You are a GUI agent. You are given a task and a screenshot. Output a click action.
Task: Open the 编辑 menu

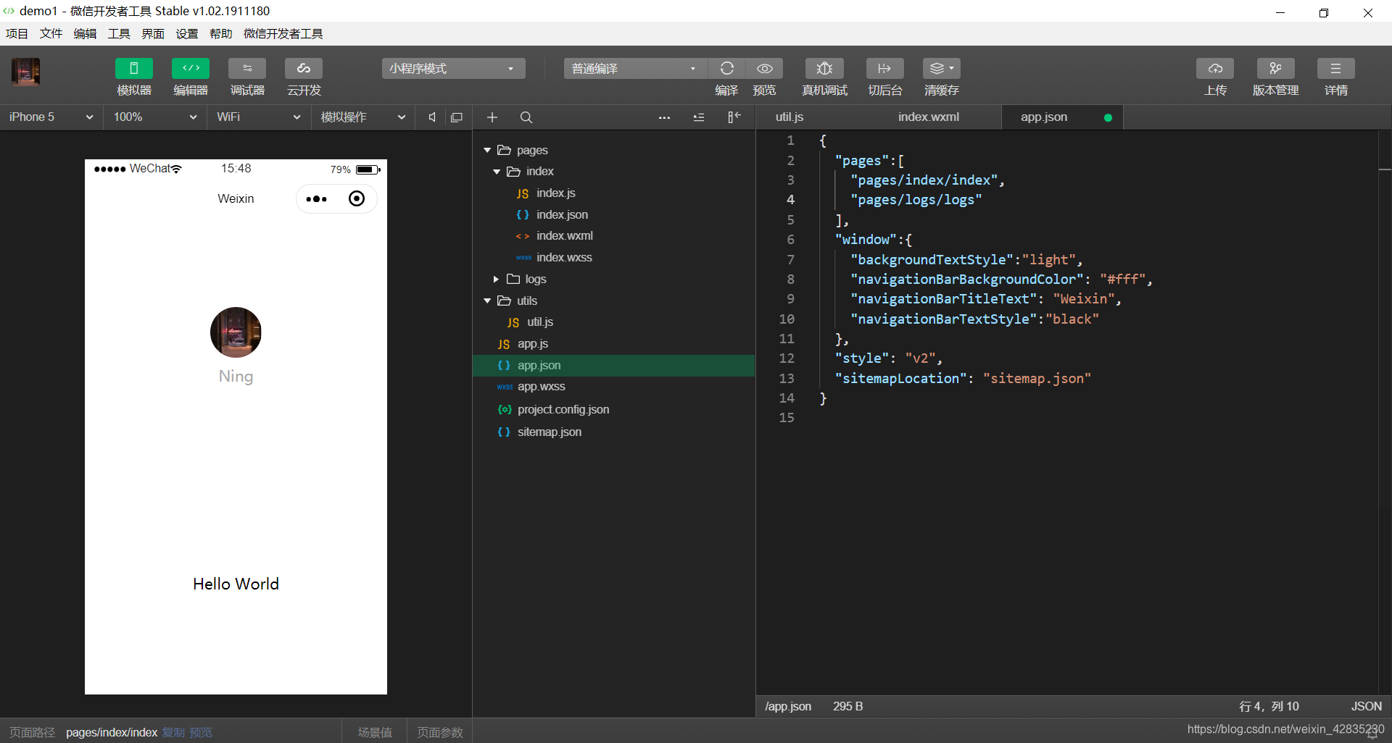coord(85,34)
